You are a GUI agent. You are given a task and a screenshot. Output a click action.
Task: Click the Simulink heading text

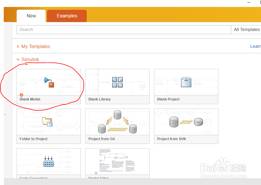click(30, 60)
